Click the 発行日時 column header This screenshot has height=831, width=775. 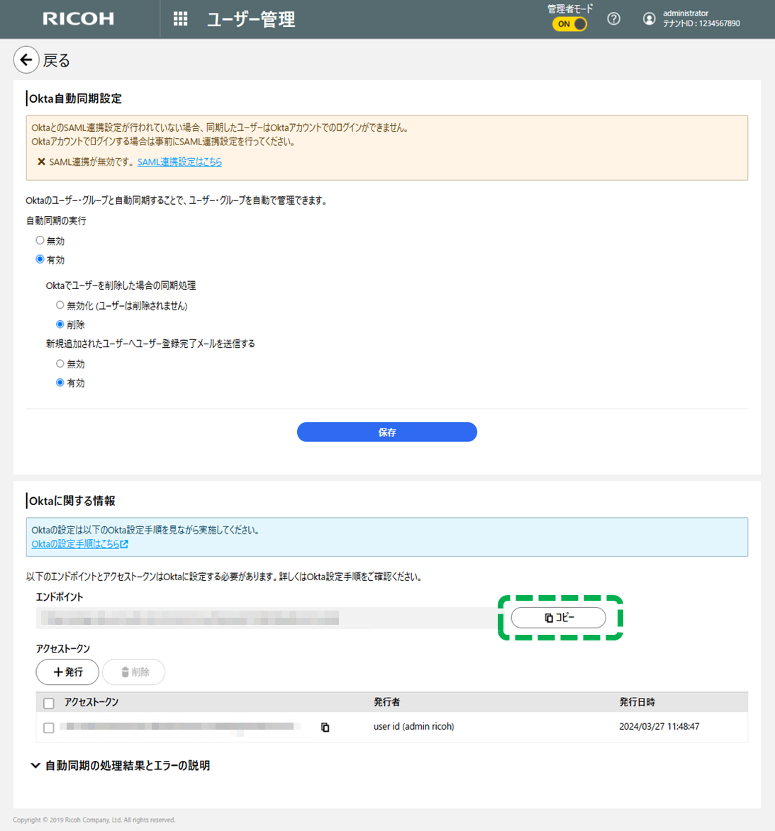637,702
